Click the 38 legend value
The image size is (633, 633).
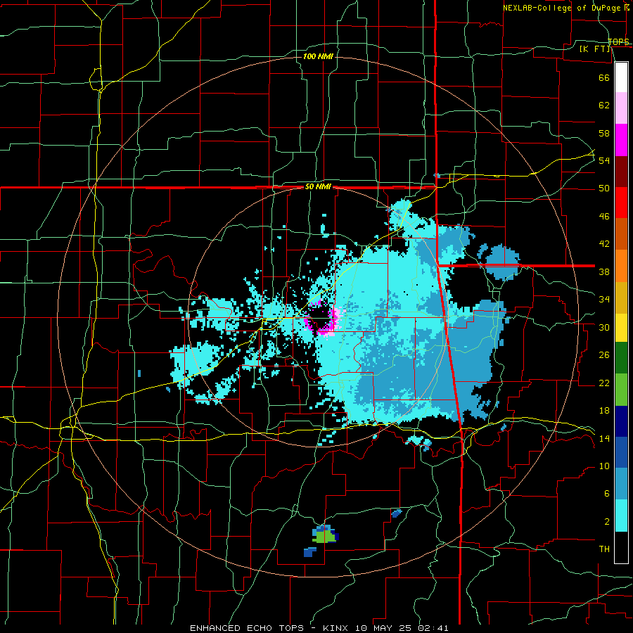604,272
